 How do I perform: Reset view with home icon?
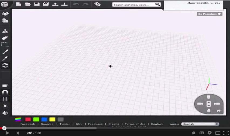coord(219,111)
